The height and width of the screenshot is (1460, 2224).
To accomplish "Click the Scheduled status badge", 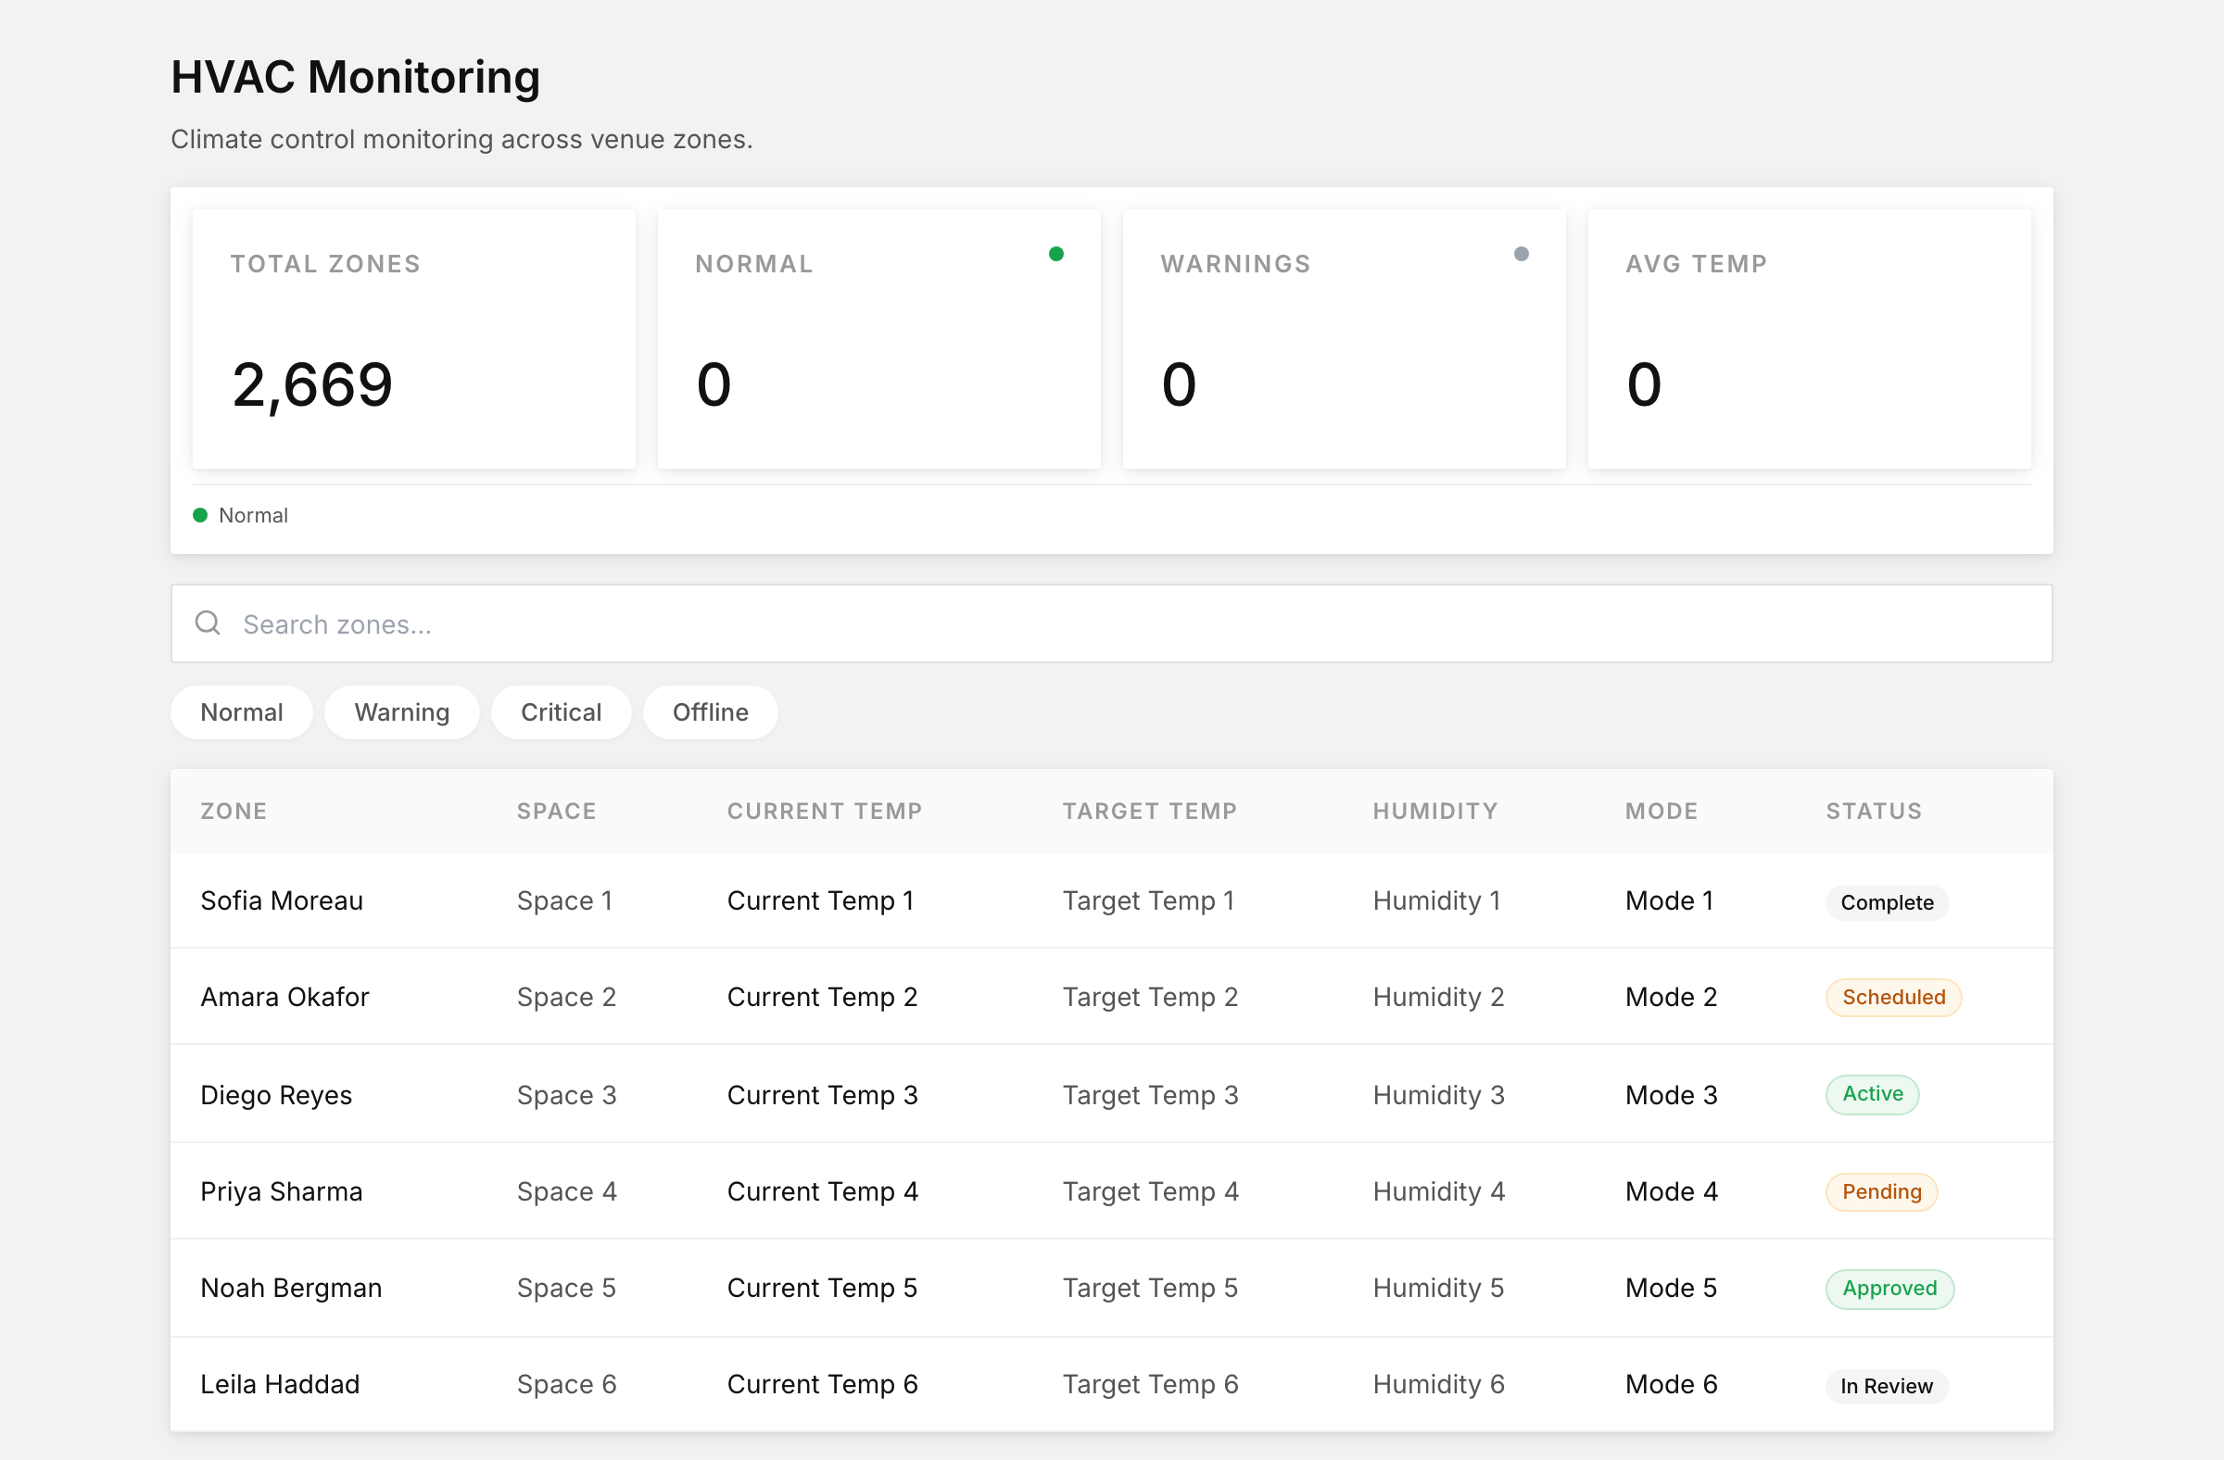I will pyautogui.click(x=1893, y=998).
